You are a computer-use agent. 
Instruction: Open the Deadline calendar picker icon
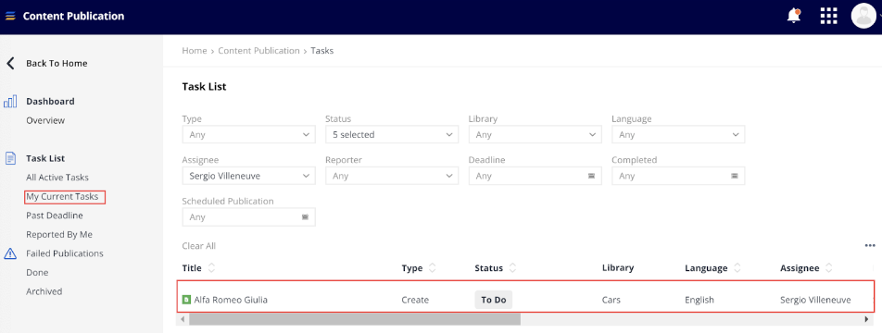point(591,176)
